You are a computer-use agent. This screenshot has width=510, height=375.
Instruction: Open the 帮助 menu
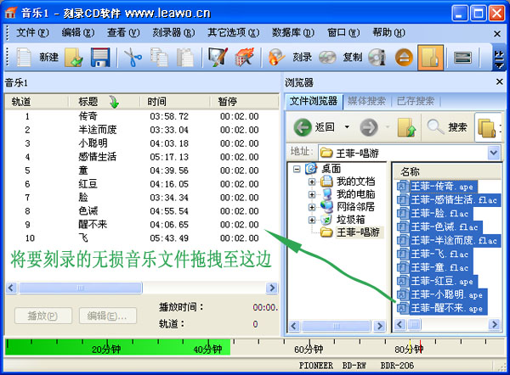click(x=388, y=32)
